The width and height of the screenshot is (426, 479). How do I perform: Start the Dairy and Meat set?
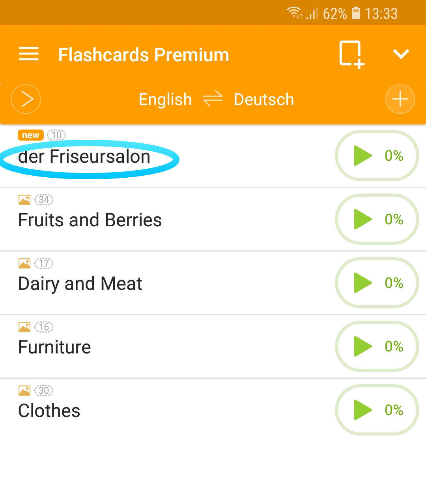pos(377,283)
